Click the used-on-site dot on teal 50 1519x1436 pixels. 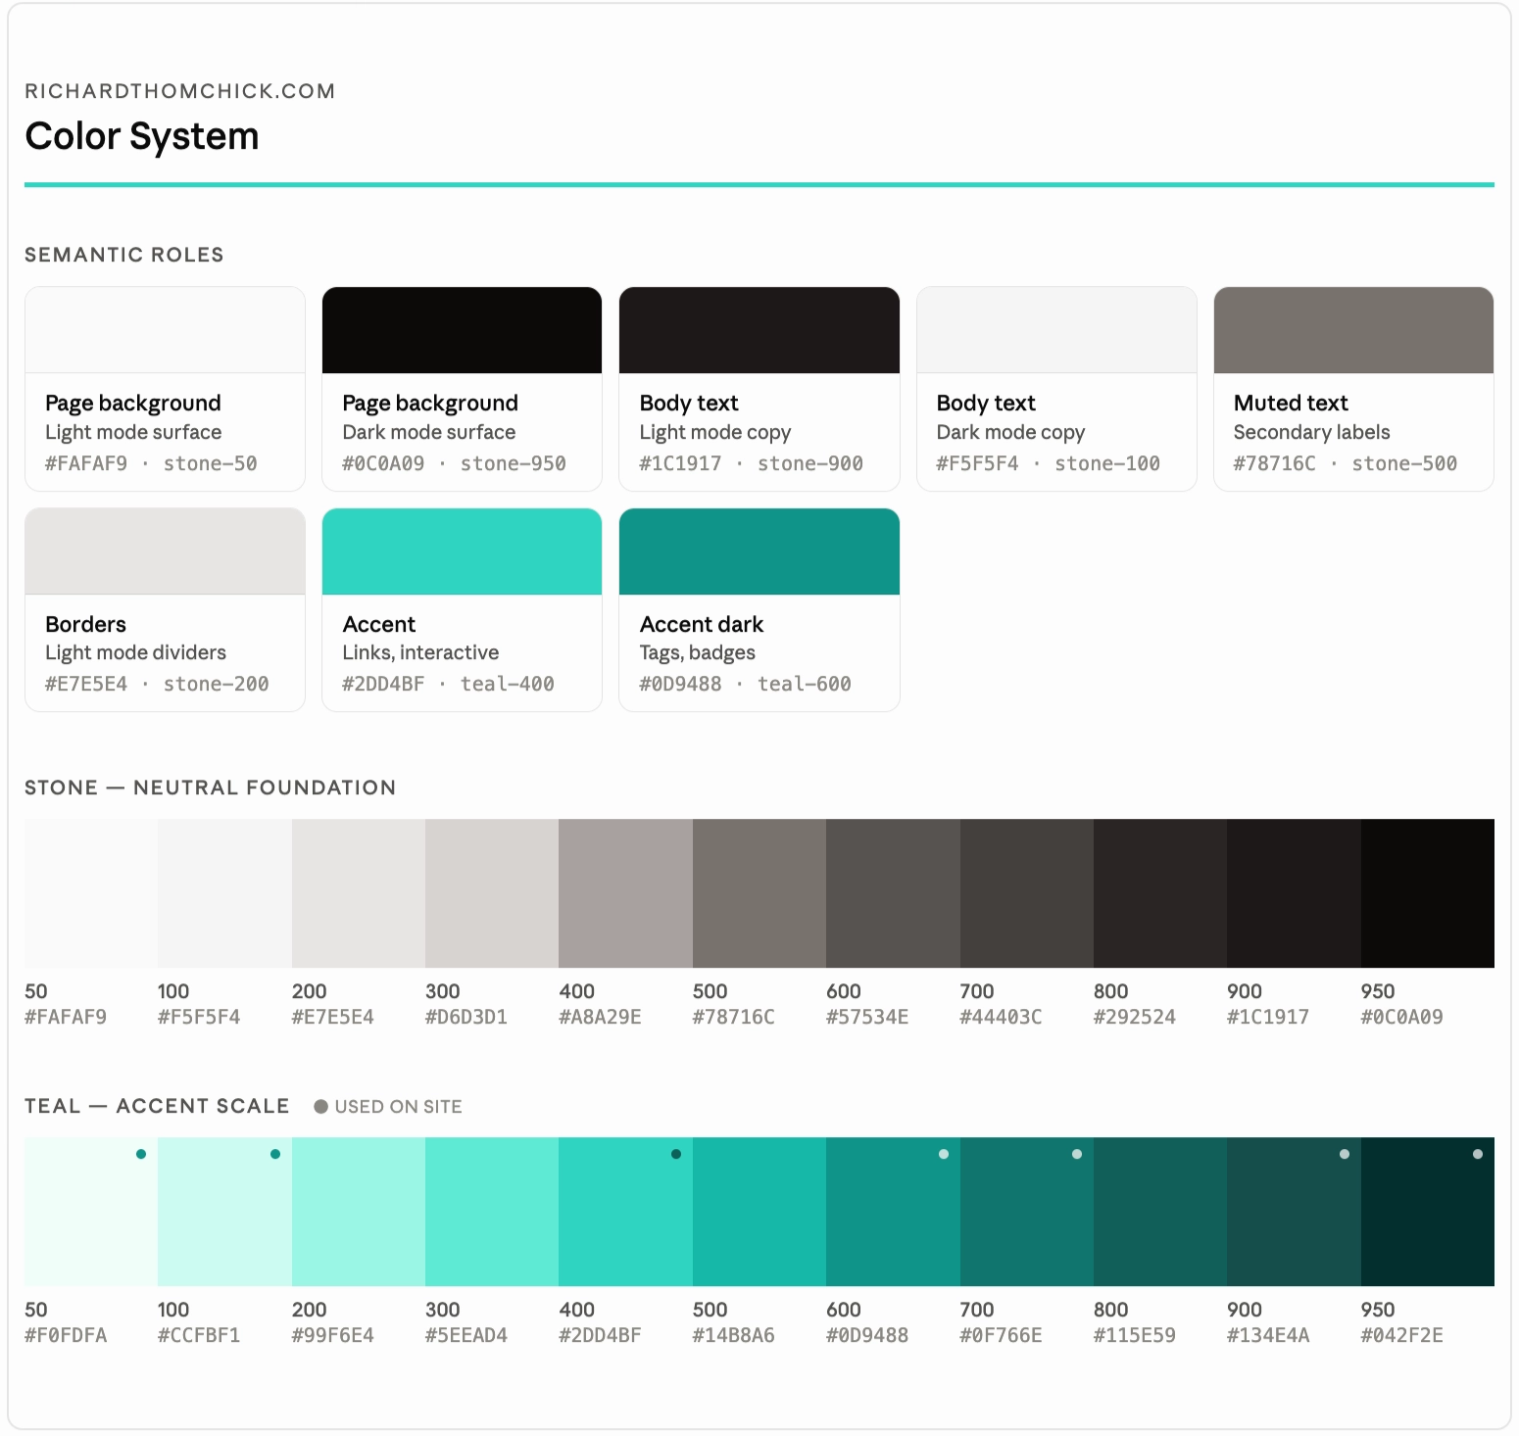click(141, 1154)
